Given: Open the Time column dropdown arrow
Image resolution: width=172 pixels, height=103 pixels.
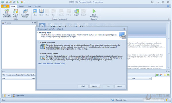Looking at the screenshot, I should pyautogui.click(x=150, y=78).
